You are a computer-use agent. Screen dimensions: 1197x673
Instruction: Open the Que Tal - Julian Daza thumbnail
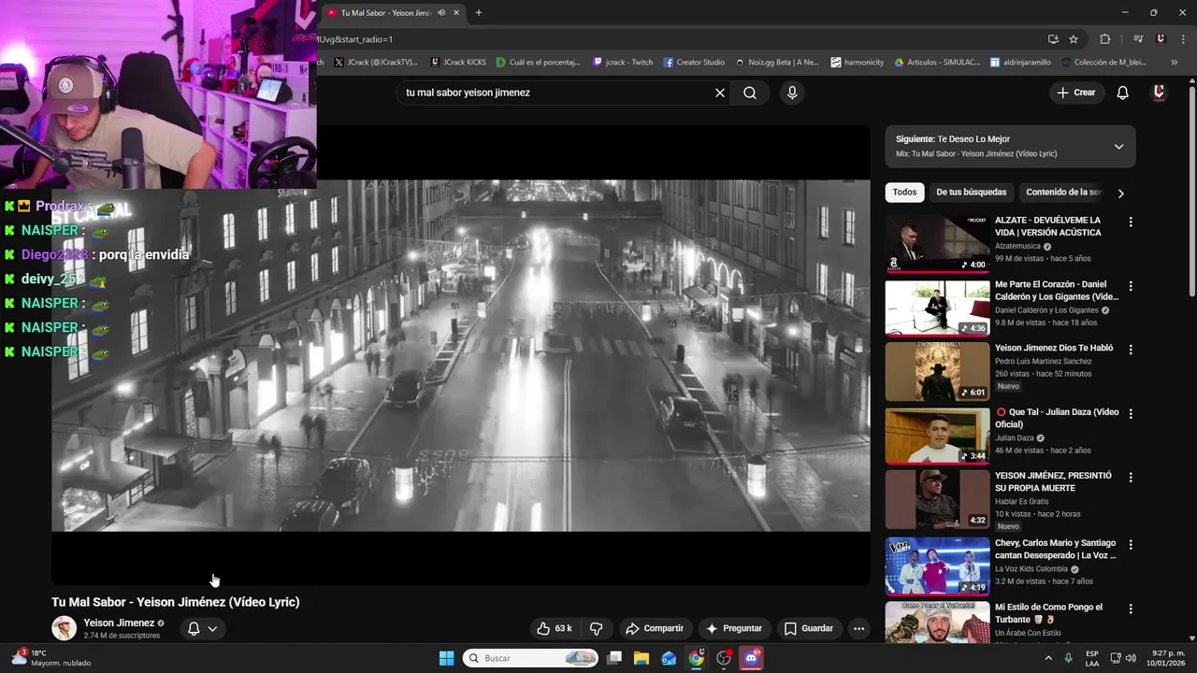point(937,435)
